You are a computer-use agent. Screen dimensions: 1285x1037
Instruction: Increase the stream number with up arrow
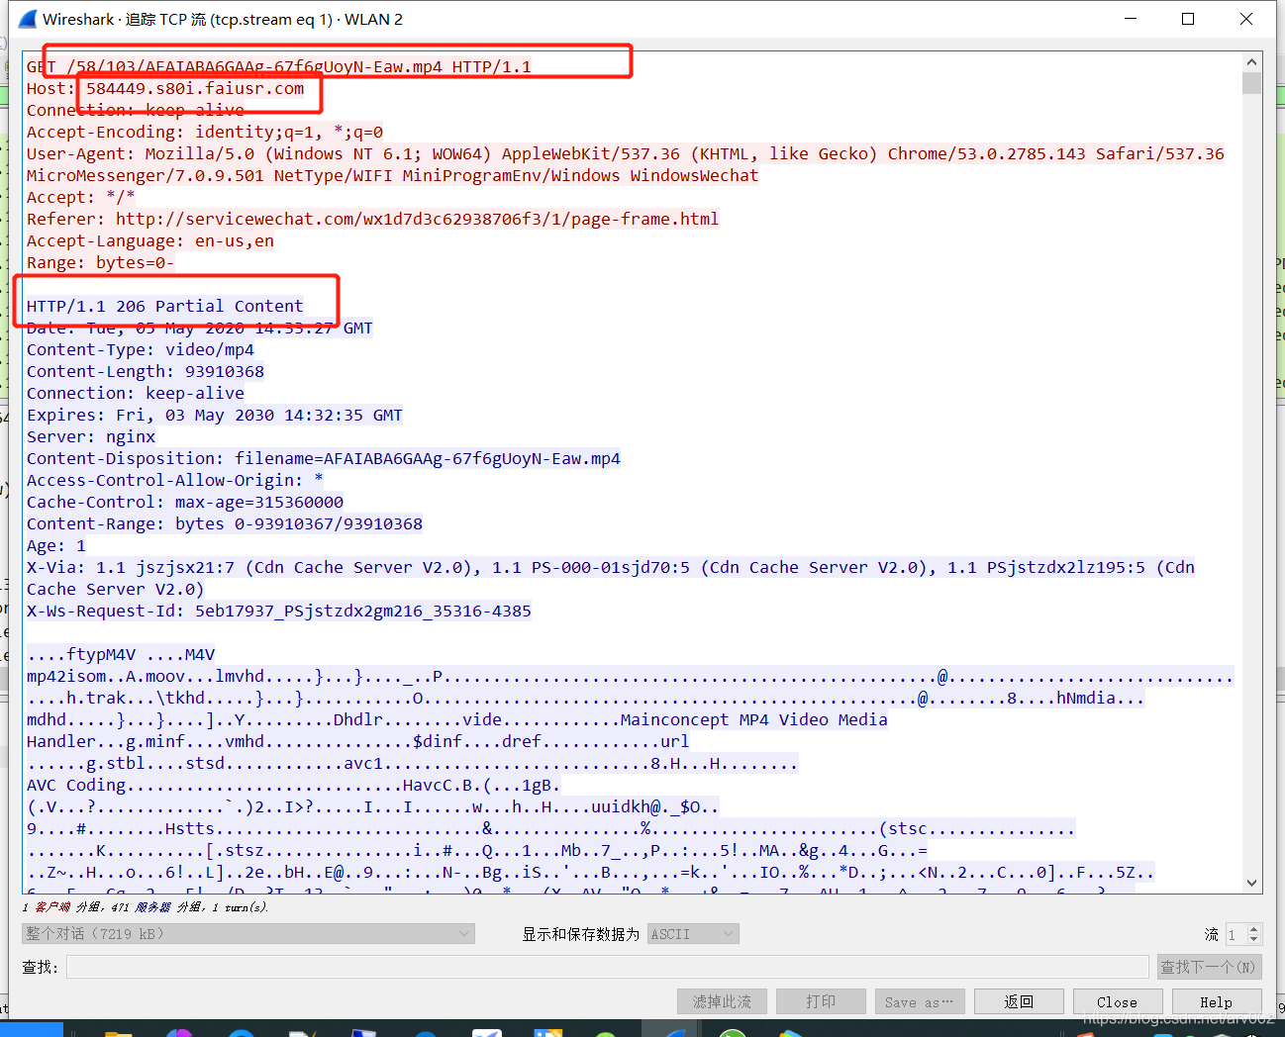click(1254, 928)
